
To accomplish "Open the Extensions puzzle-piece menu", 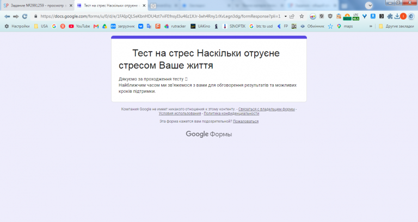I will 390,16.
